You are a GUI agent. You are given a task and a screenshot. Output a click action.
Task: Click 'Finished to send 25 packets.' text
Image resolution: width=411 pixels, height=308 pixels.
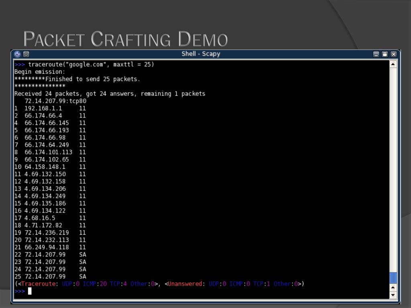pos(93,79)
